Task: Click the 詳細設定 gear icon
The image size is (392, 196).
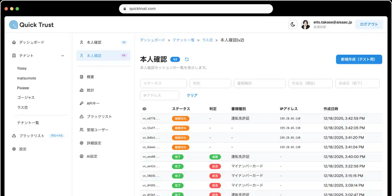Action: pyautogui.click(x=81, y=143)
